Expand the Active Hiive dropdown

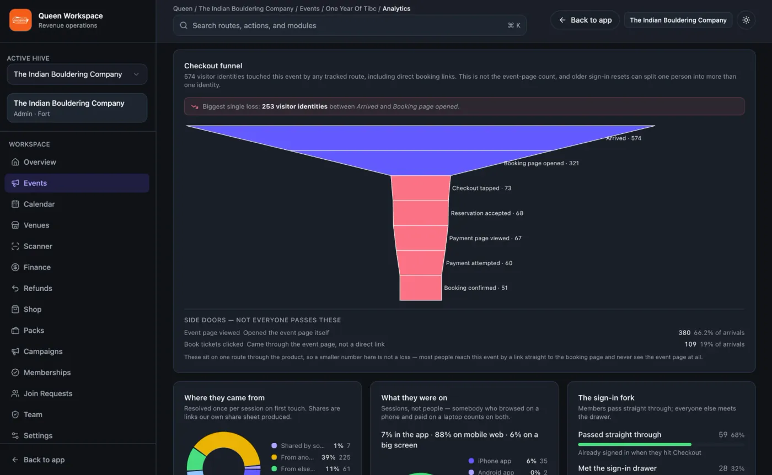(x=77, y=74)
